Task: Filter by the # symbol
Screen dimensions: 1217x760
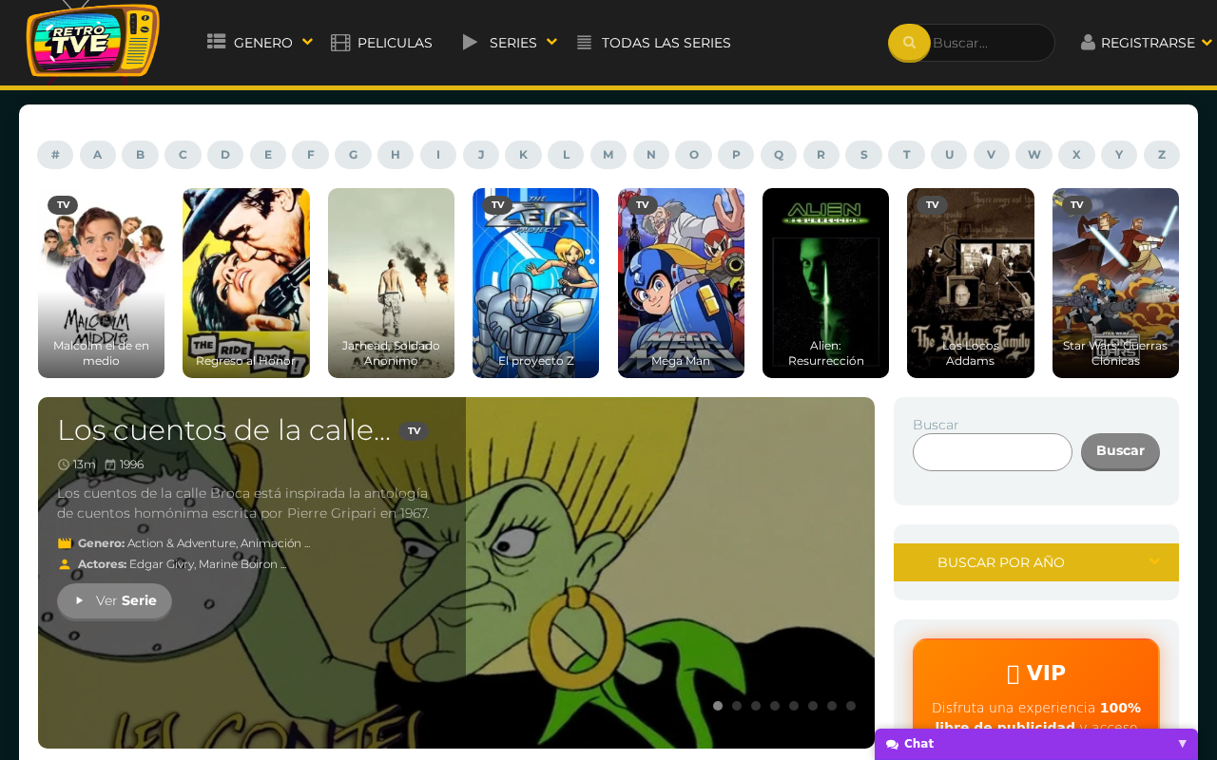Action: (55, 155)
